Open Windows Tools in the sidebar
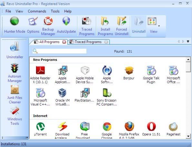 (15, 116)
